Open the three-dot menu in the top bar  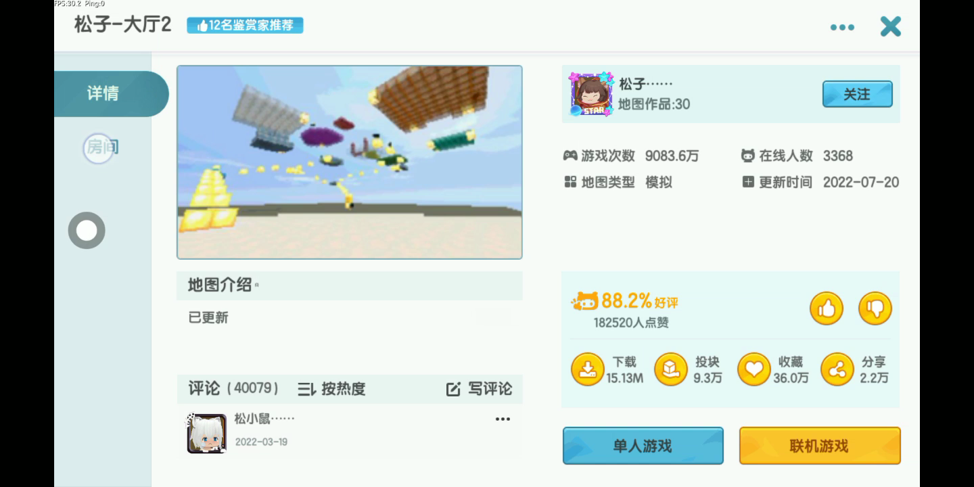click(x=842, y=27)
